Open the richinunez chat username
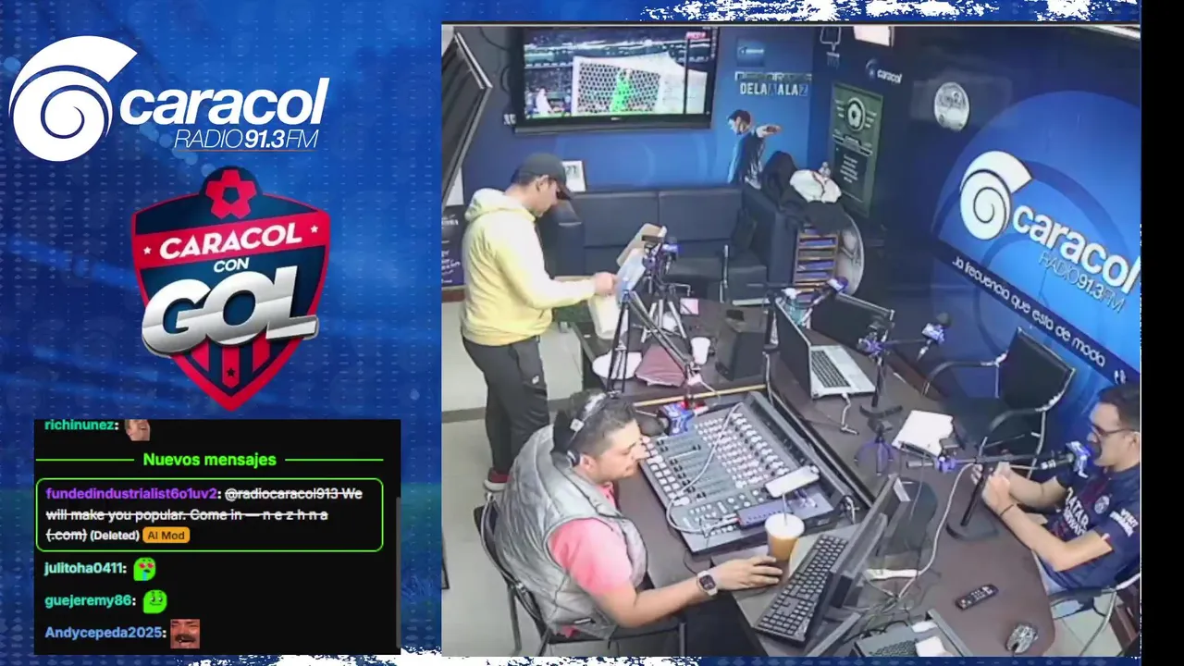This screenshot has height=666, width=1184. [x=80, y=425]
